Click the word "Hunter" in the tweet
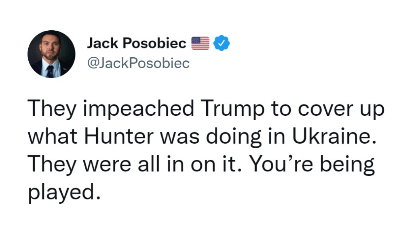 click(119, 137)
